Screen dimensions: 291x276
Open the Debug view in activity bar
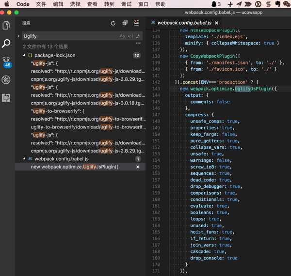tap(6, 80)
